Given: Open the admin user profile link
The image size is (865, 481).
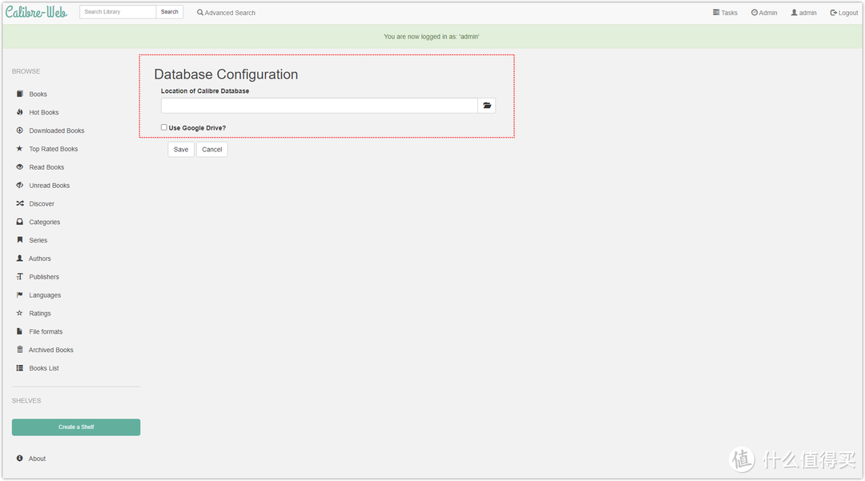Looking at the screenshot, I should pyautogui.click(x=804, y=13).
